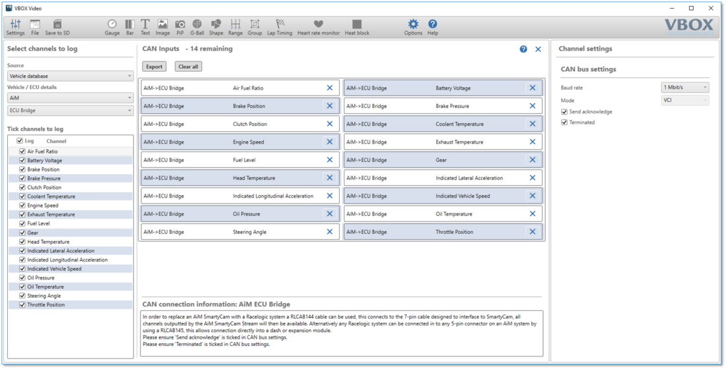Open the Source dropdown

[71, 76]
